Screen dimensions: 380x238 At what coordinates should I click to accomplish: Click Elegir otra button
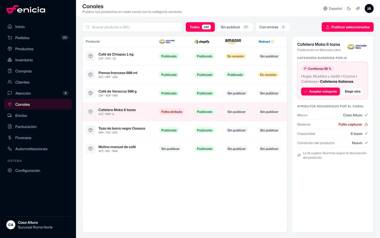coord(353,91)
